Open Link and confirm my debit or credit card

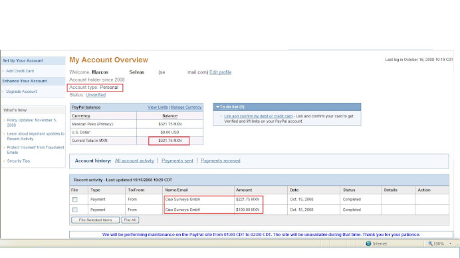(x=259, y=116)
